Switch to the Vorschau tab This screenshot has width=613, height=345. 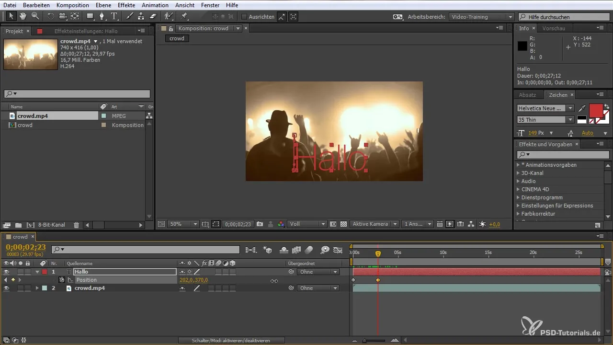tap(554, 28)
